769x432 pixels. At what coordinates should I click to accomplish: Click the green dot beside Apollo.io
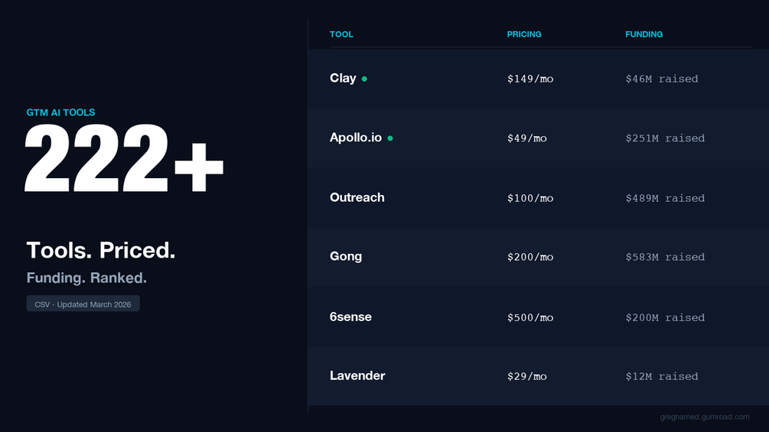pos(390,138)
